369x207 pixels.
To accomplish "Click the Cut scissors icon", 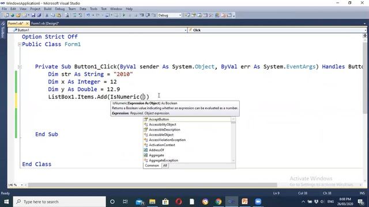I will point(47,16).
